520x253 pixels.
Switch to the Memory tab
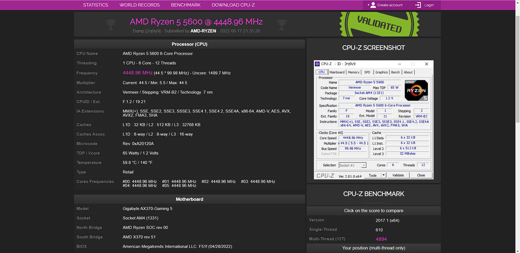(x=354, y=72)
